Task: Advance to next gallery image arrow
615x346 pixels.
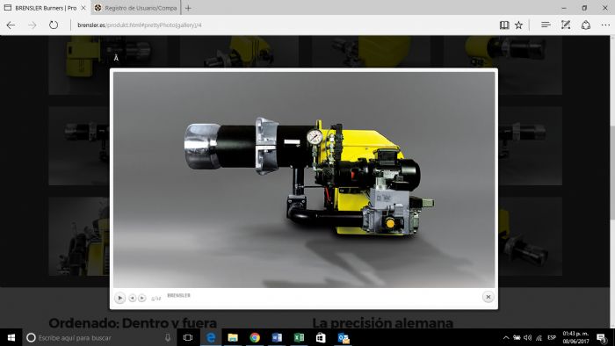Action: tap(142, 299)
